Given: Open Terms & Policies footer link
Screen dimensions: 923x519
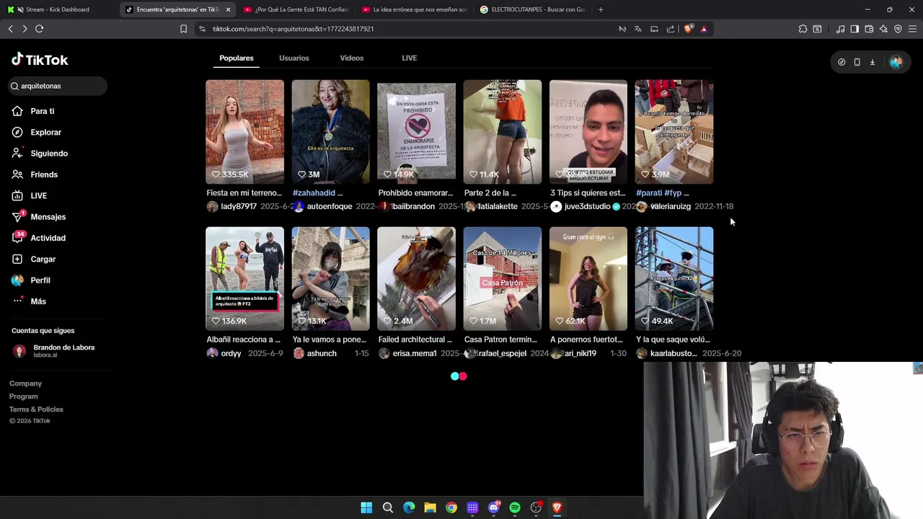Looking at the screenshot, I should [x=36, y=409].
